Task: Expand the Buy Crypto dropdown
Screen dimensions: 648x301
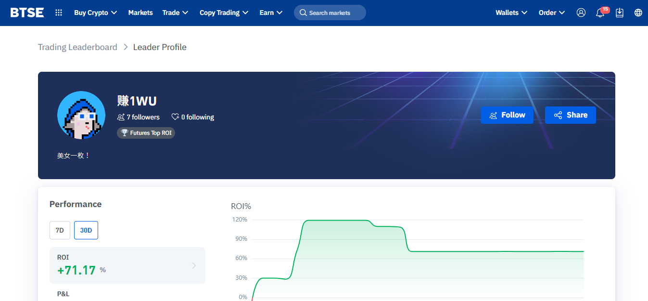Action: [x=95, y=13]
